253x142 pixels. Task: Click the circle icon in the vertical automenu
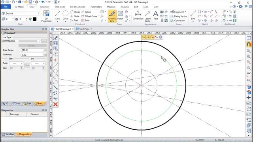[55, 71]
